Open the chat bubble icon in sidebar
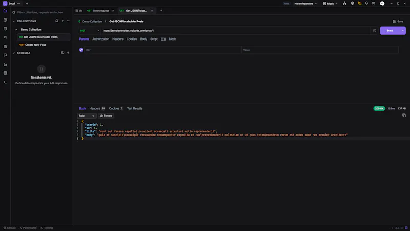The width and height of the screenshot is (410, 231). (x=5, y=55)
